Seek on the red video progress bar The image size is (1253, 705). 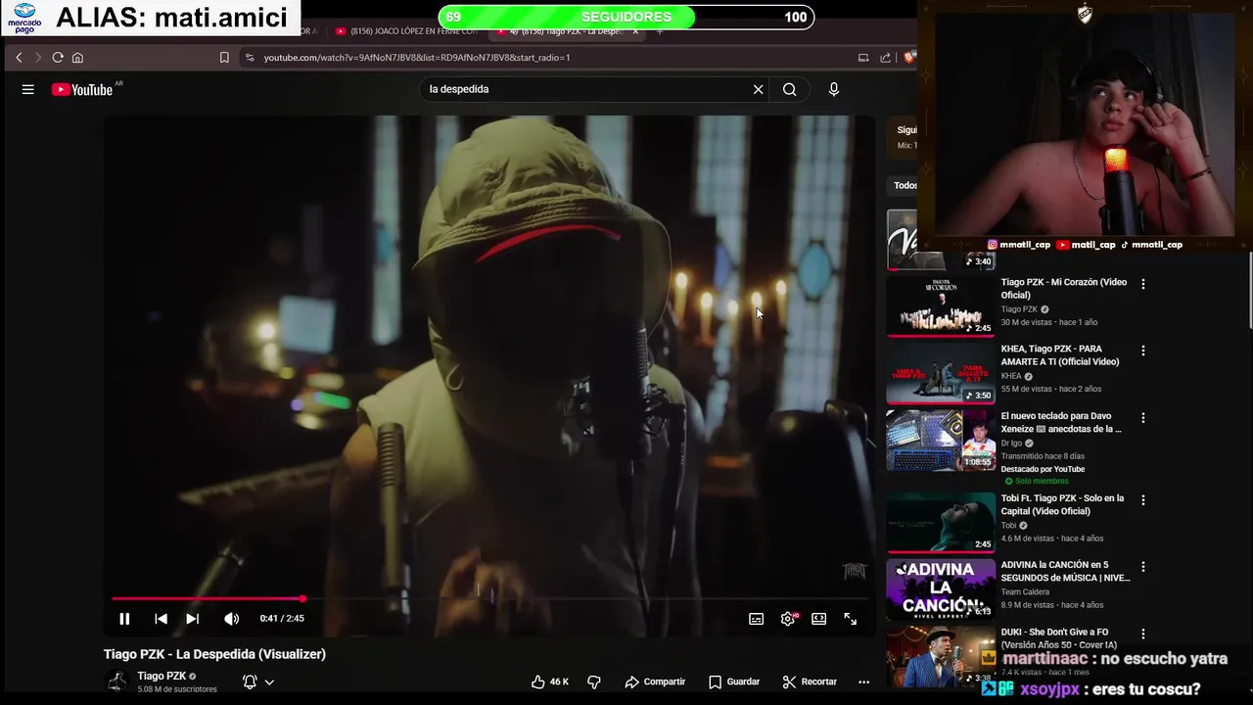point(489,598)
